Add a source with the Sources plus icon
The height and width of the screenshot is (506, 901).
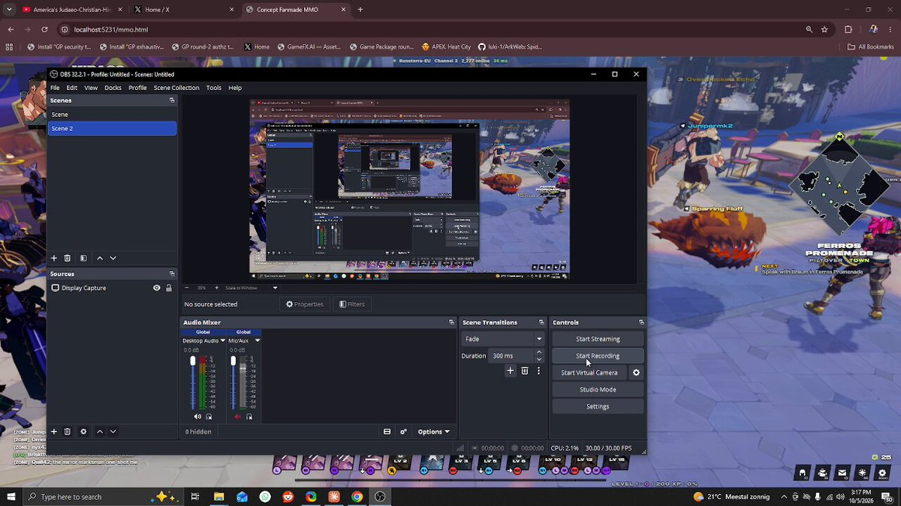point(53,432)
